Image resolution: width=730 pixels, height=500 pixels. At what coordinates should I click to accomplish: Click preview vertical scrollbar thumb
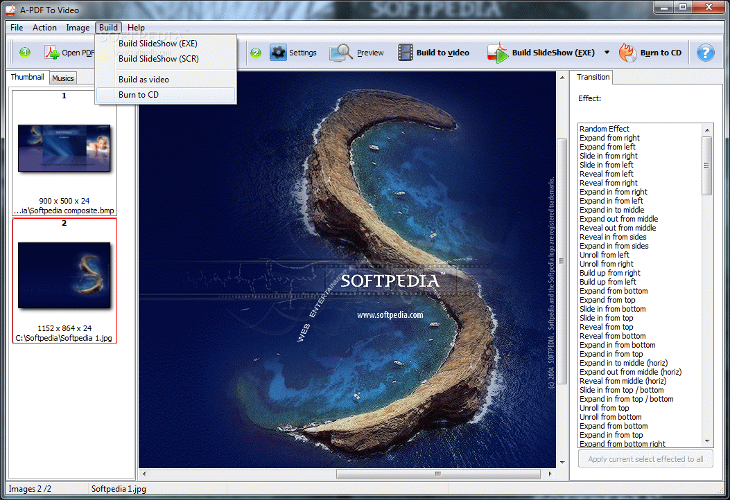[562, 261]
